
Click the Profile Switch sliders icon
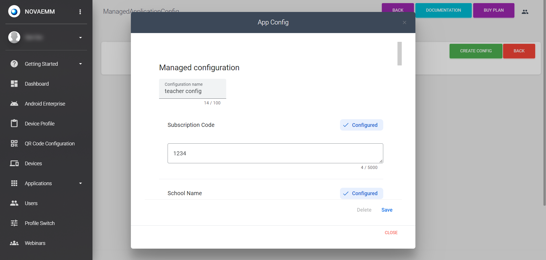click(14, 223)
